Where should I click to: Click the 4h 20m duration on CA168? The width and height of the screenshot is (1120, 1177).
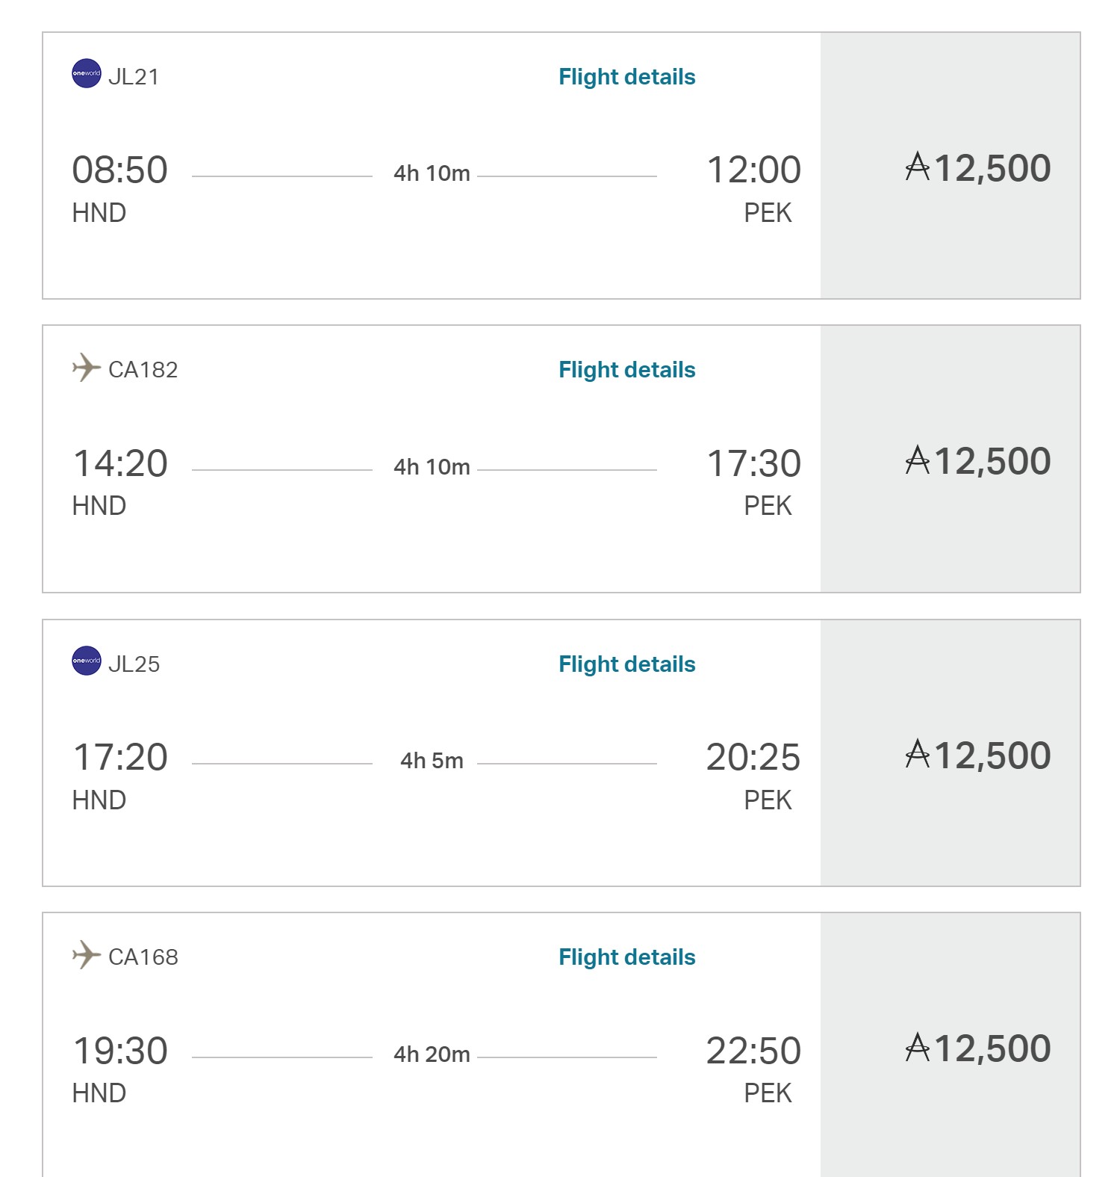(x=432, y=1054)
